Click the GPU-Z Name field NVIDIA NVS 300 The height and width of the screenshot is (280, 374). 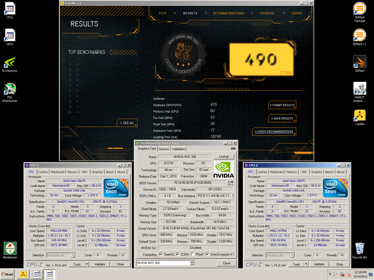click(x=185, y=157)
